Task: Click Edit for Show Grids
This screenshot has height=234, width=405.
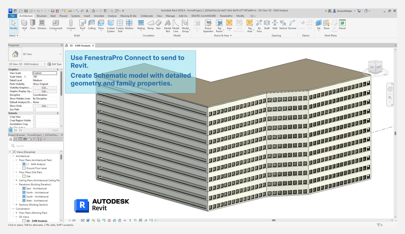Action: pos(45,106)
